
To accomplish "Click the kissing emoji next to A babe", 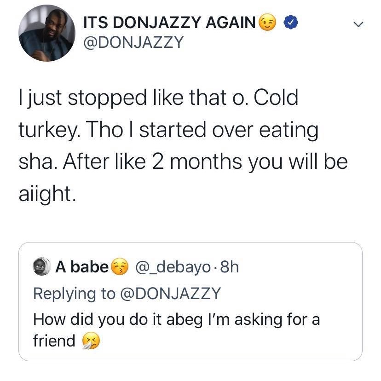I will 120,267.
